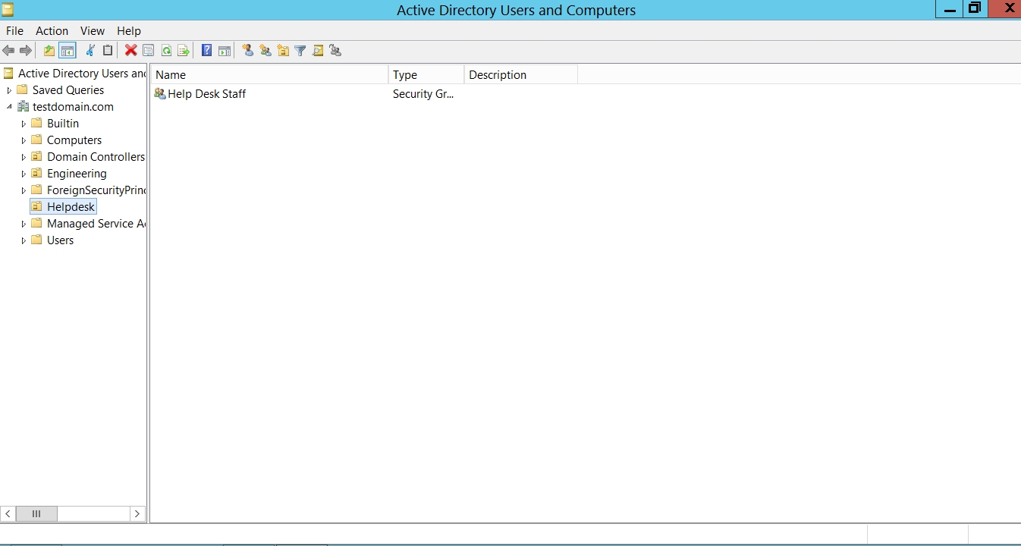
Task: Expand the Builtin container
Action: click(x=24, y=124)
